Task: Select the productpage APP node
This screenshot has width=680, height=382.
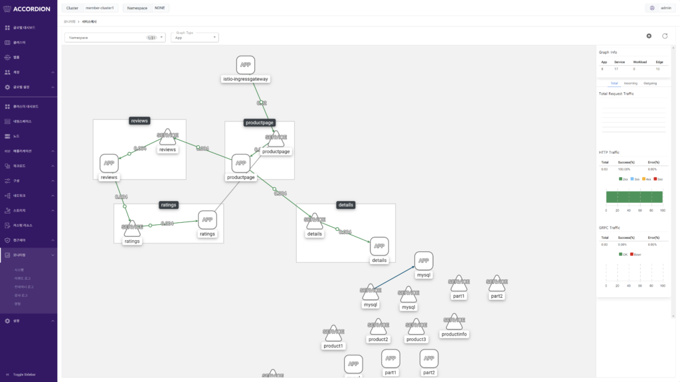Action: 240,163
